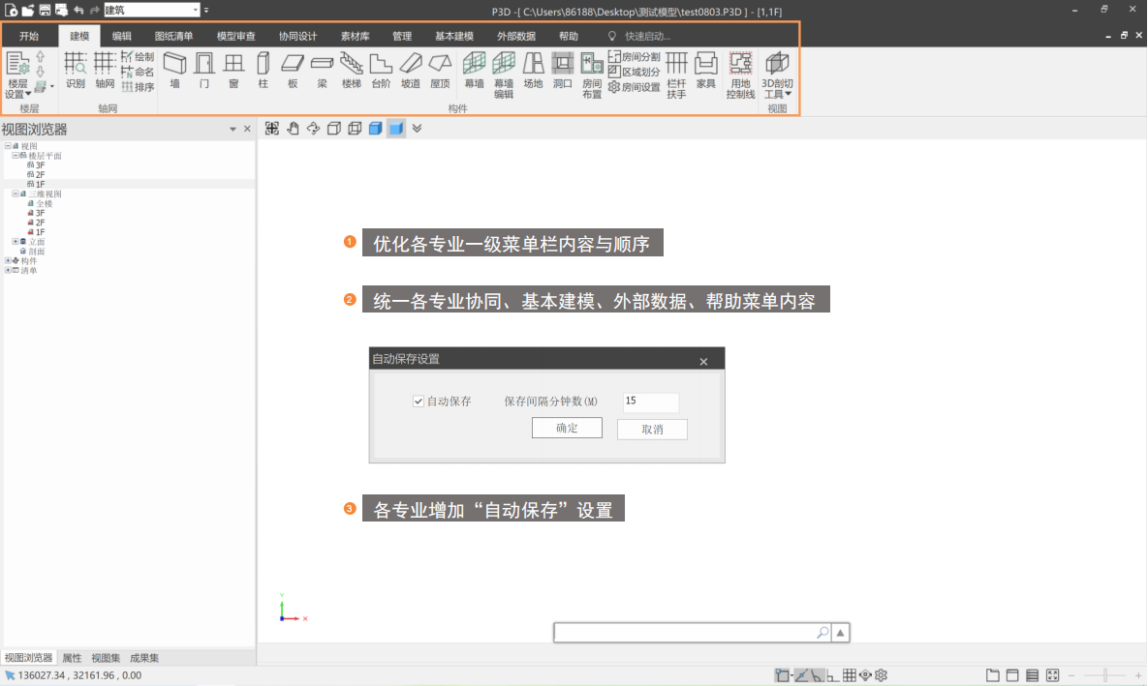This screenshot has height=686, width=1148.
Task: Open the 属性 tab at panel bottom
Action: click(72, 658)
